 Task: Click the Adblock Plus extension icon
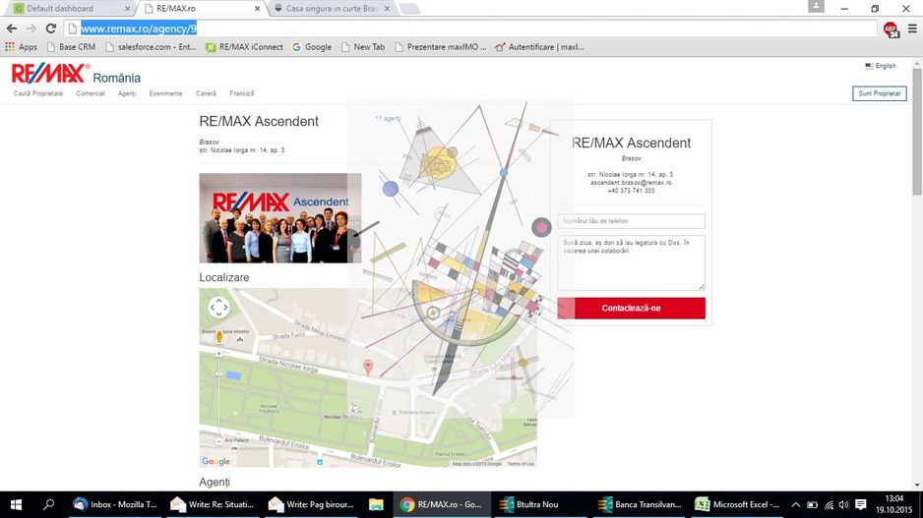coord(890,29)
